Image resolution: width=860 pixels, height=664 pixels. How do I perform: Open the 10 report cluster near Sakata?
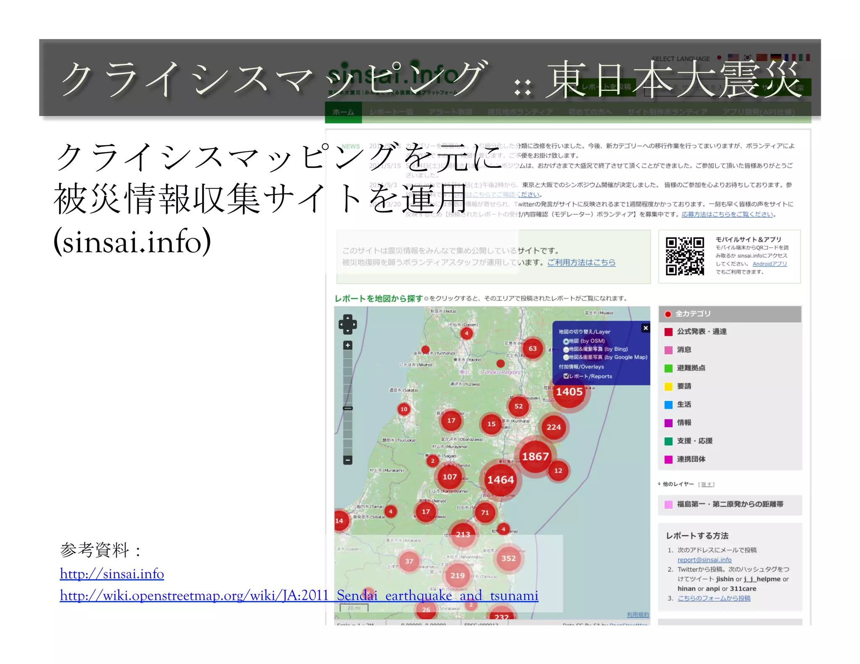pyautogui.click(x=404, y=409)
